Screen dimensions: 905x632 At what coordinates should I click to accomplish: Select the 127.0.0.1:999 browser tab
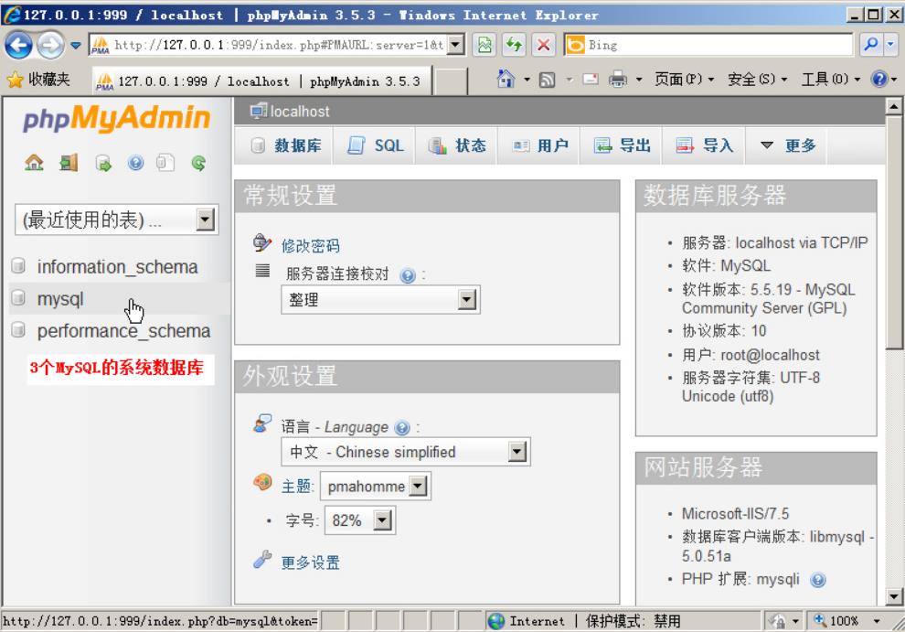[x=261, y=80]
